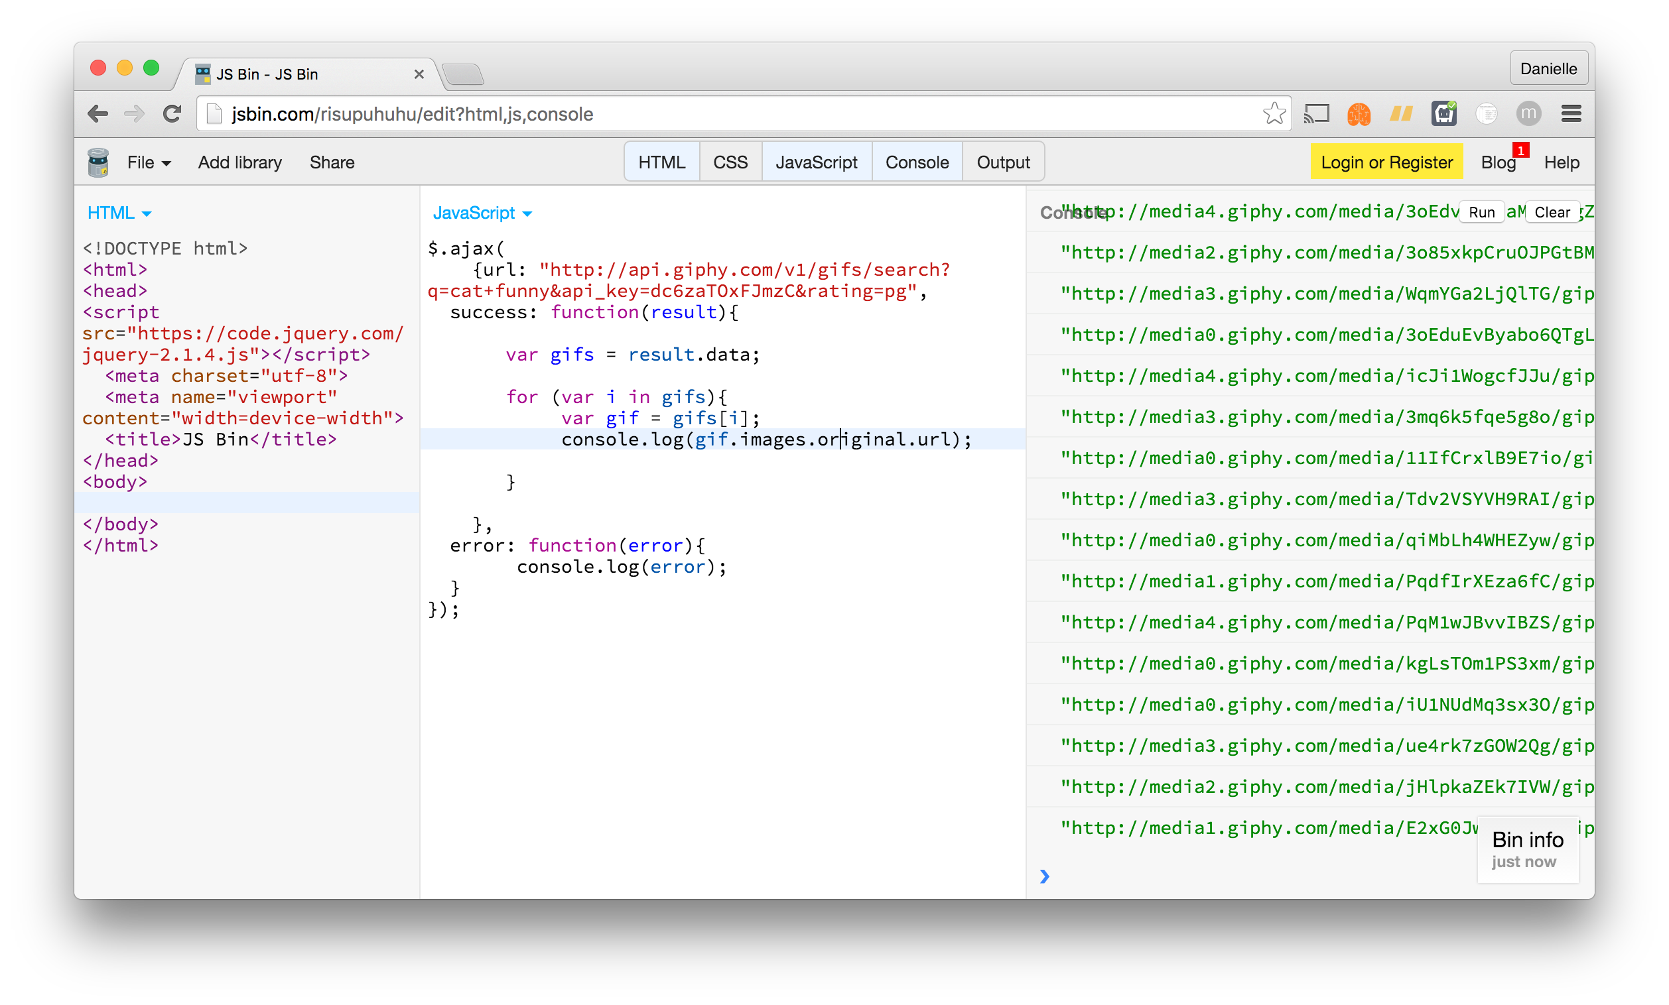Click Login or Register

coord(1386,162)
